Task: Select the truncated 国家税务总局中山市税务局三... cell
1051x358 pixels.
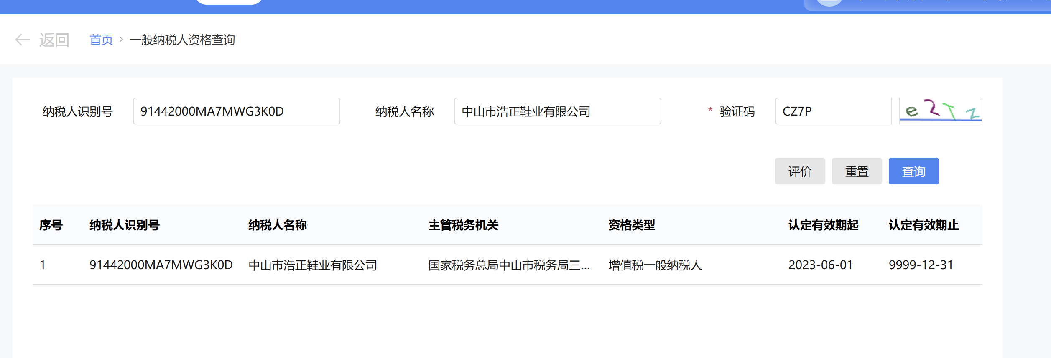Action: pos(509,265)
